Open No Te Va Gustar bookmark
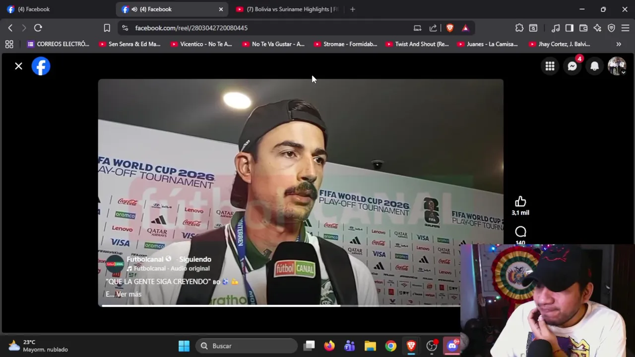635x357 pixels. 273,44
